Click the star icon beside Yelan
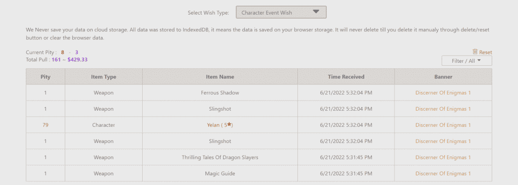 click(229, 124)
